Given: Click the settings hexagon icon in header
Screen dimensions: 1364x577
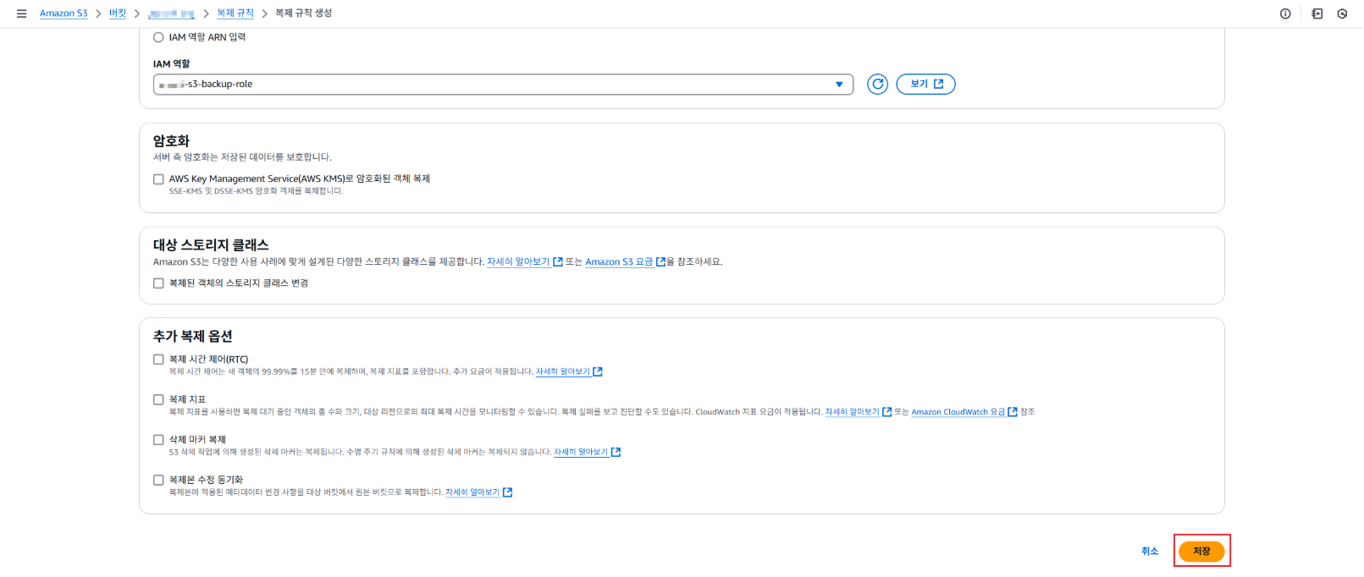Looking at the screenshot, I should pyautogui.click(x=1342, y=14).
